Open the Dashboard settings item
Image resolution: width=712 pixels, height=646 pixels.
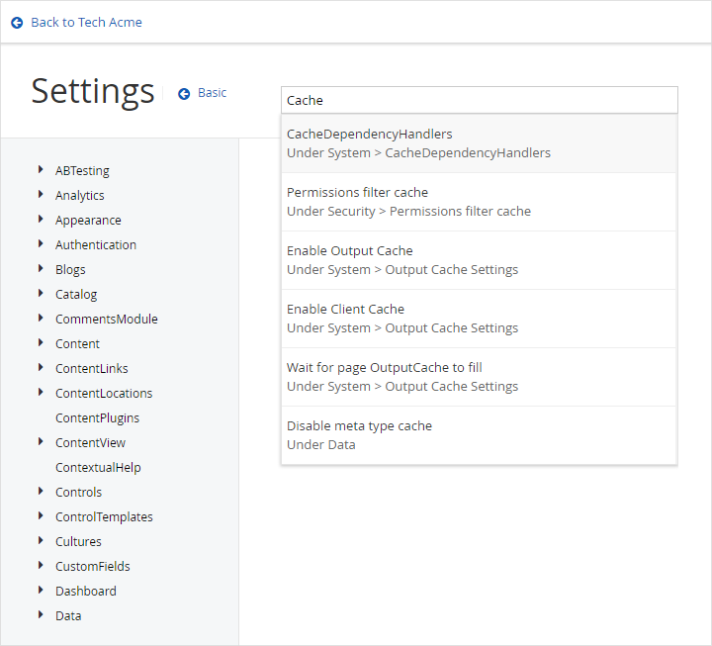pos(85,592)
